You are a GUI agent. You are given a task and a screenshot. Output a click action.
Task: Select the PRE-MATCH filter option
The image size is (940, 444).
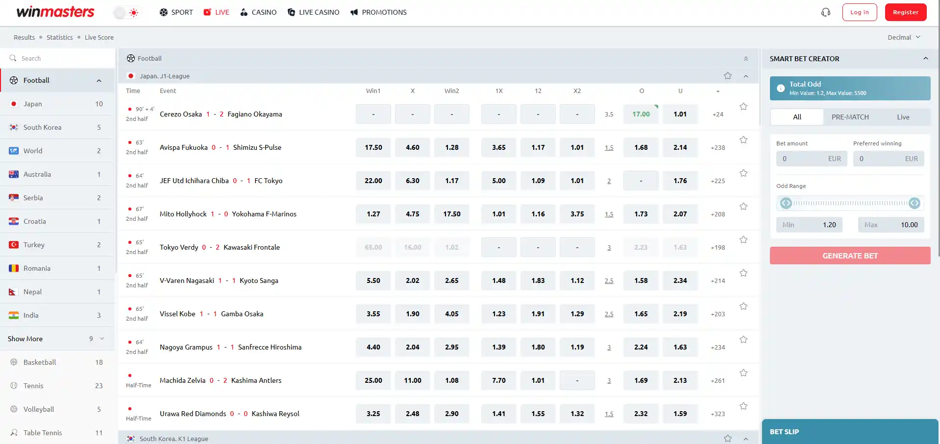click(x=850, y=117)
